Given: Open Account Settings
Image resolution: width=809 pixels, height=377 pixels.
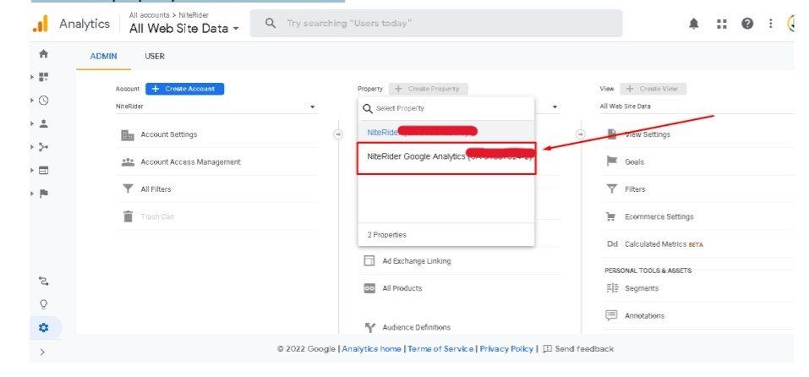Looking at the screenshot, I should click(x=169, y=134).
